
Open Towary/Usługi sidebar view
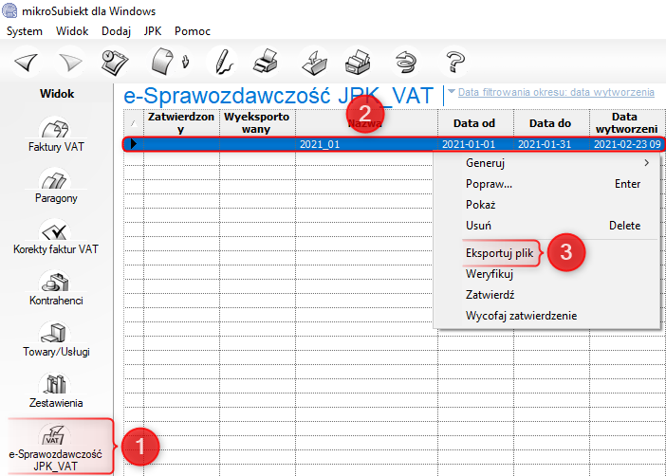click(56, 340)
